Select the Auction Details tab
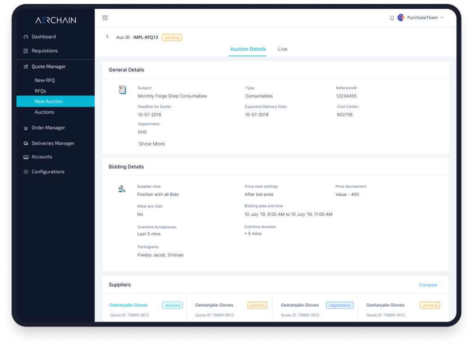 [248, 49]
